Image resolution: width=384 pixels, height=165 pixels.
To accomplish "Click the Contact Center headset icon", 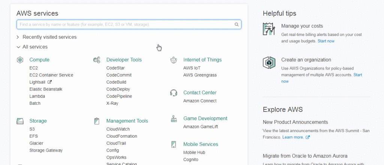I will pos(173,93).
